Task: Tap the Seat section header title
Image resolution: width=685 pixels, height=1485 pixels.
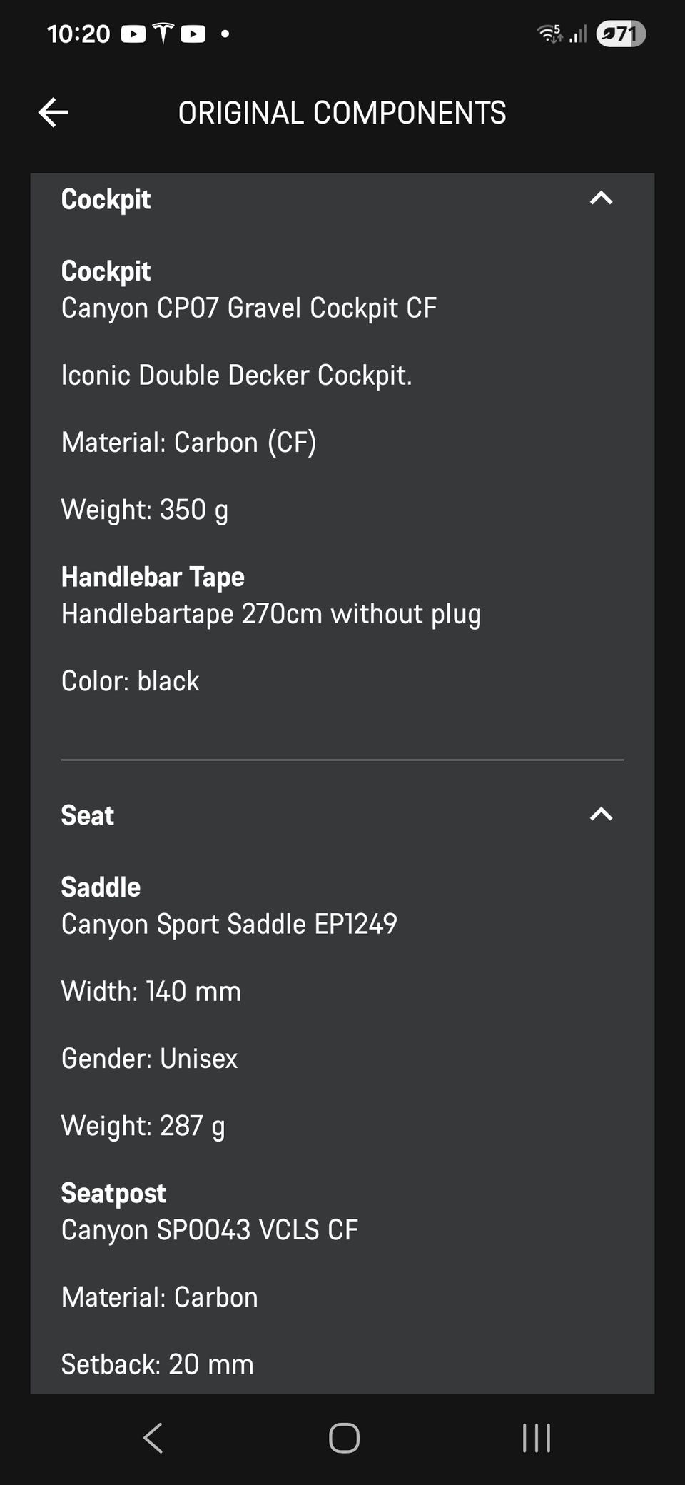Action: click(87, 815)
